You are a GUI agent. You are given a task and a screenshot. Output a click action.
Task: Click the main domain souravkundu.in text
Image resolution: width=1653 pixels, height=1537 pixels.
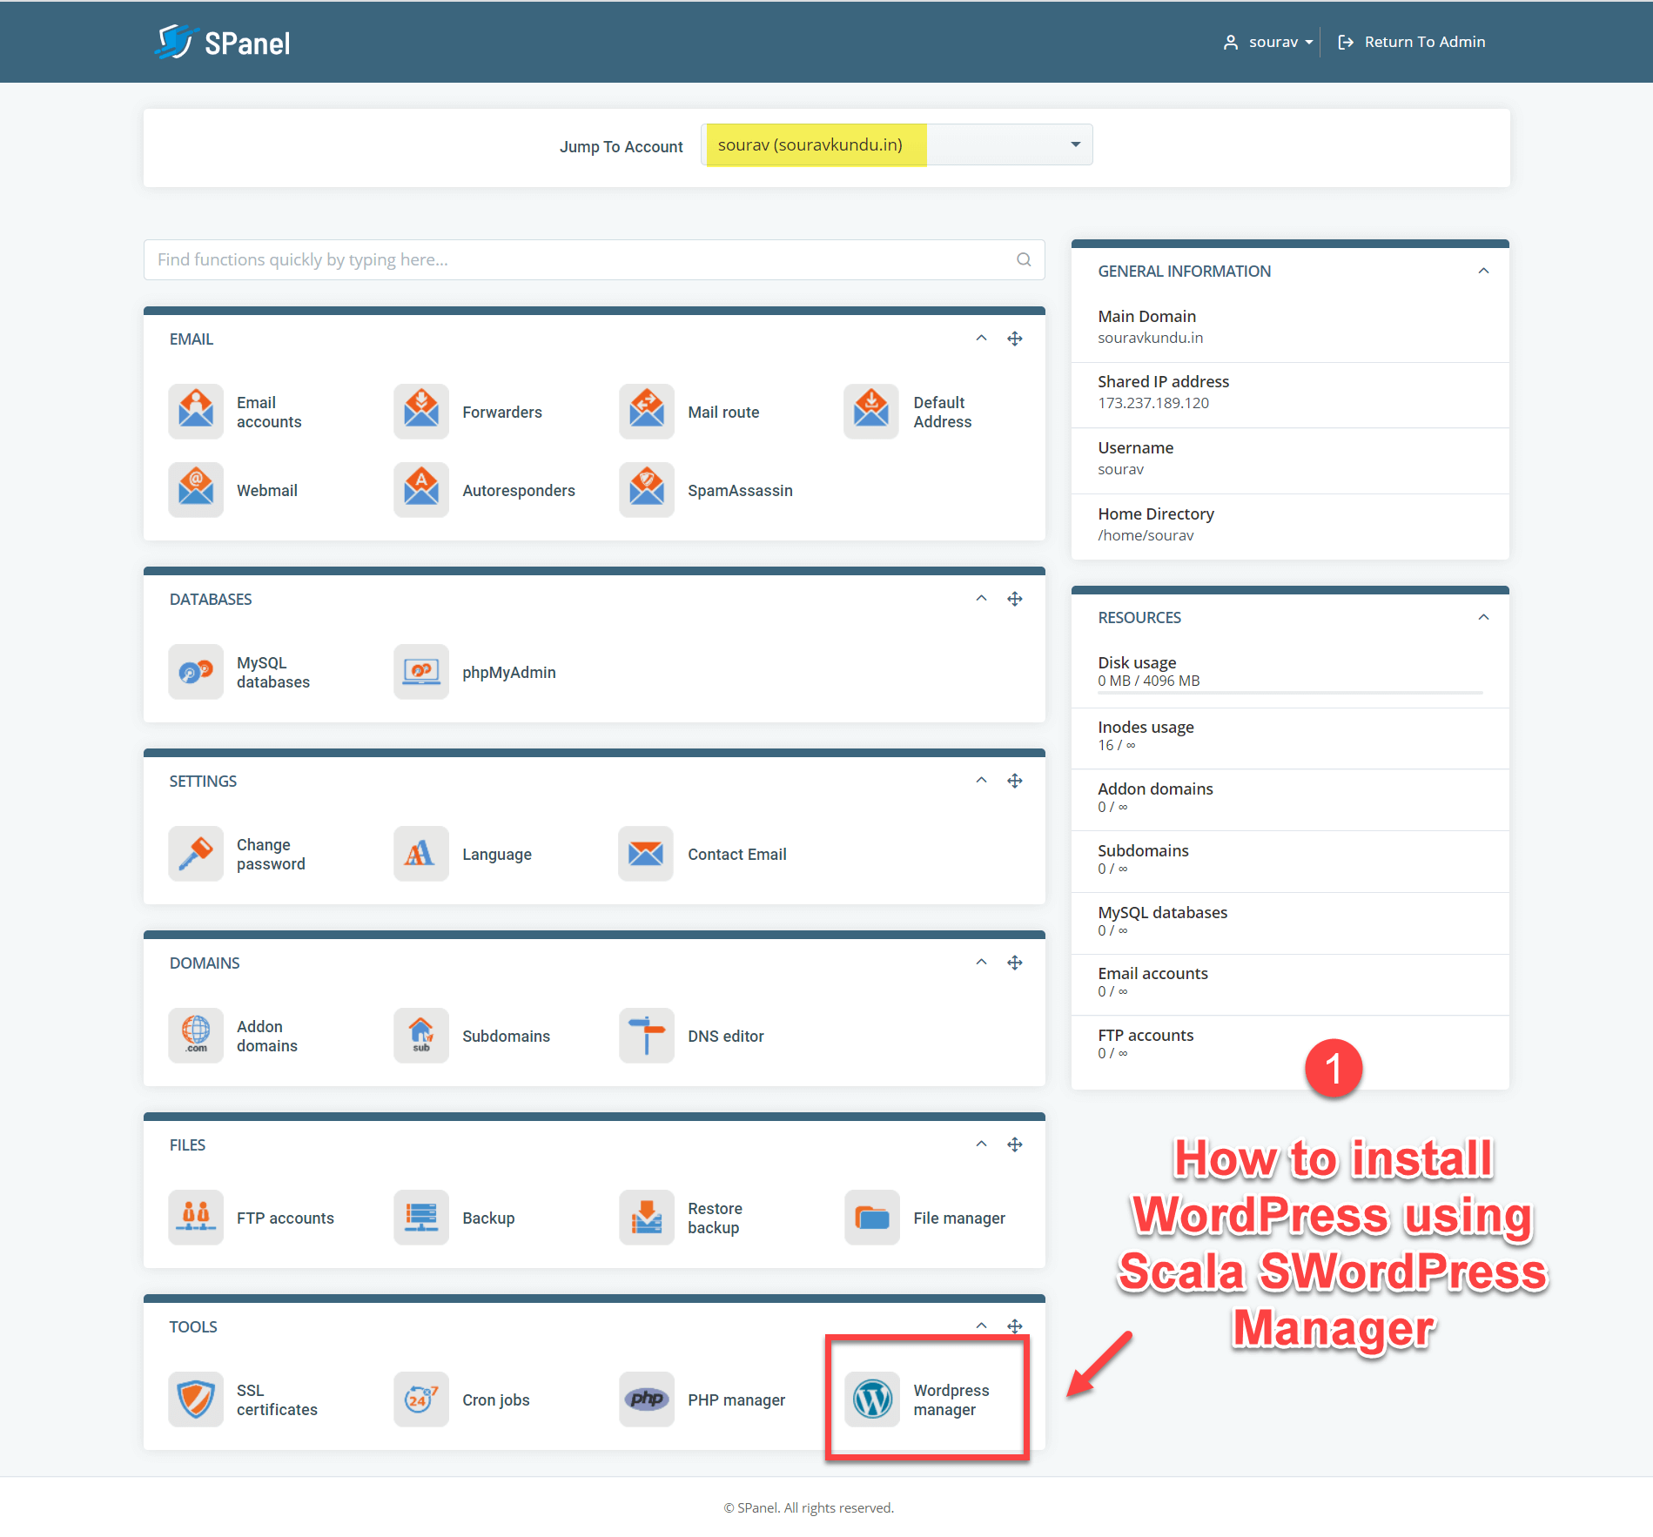(x=1150, y=338)
